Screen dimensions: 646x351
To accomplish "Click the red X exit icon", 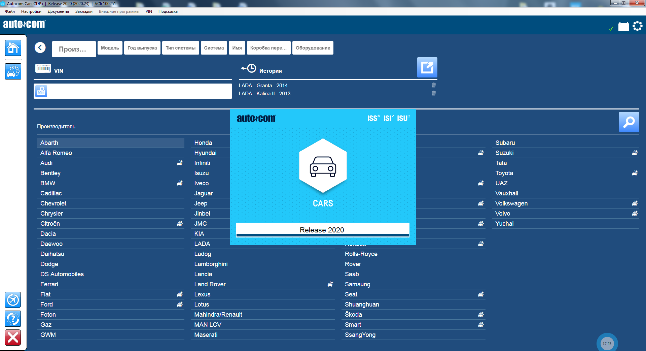I will [13, 338].
